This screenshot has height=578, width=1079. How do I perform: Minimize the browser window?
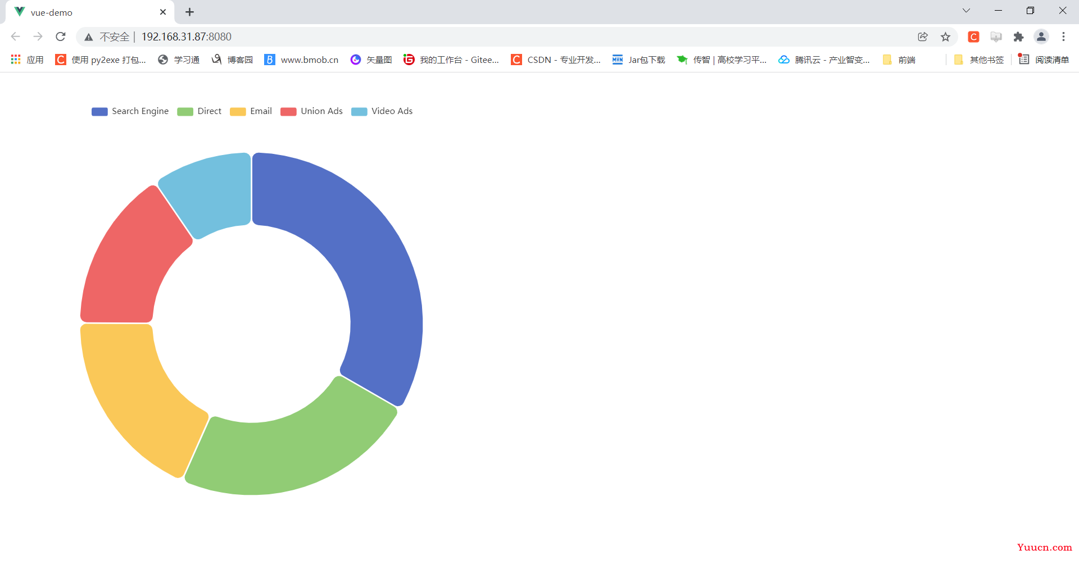click(998, 11)
